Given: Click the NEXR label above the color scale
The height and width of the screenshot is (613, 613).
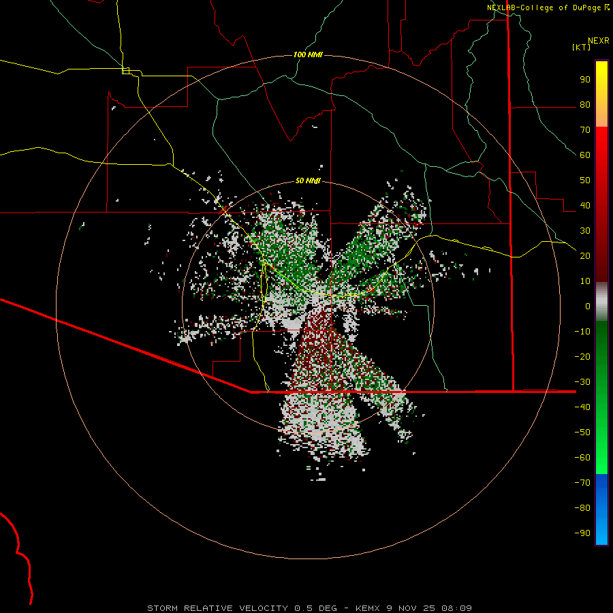Looking at the screenshot, I should pos(599,41).
